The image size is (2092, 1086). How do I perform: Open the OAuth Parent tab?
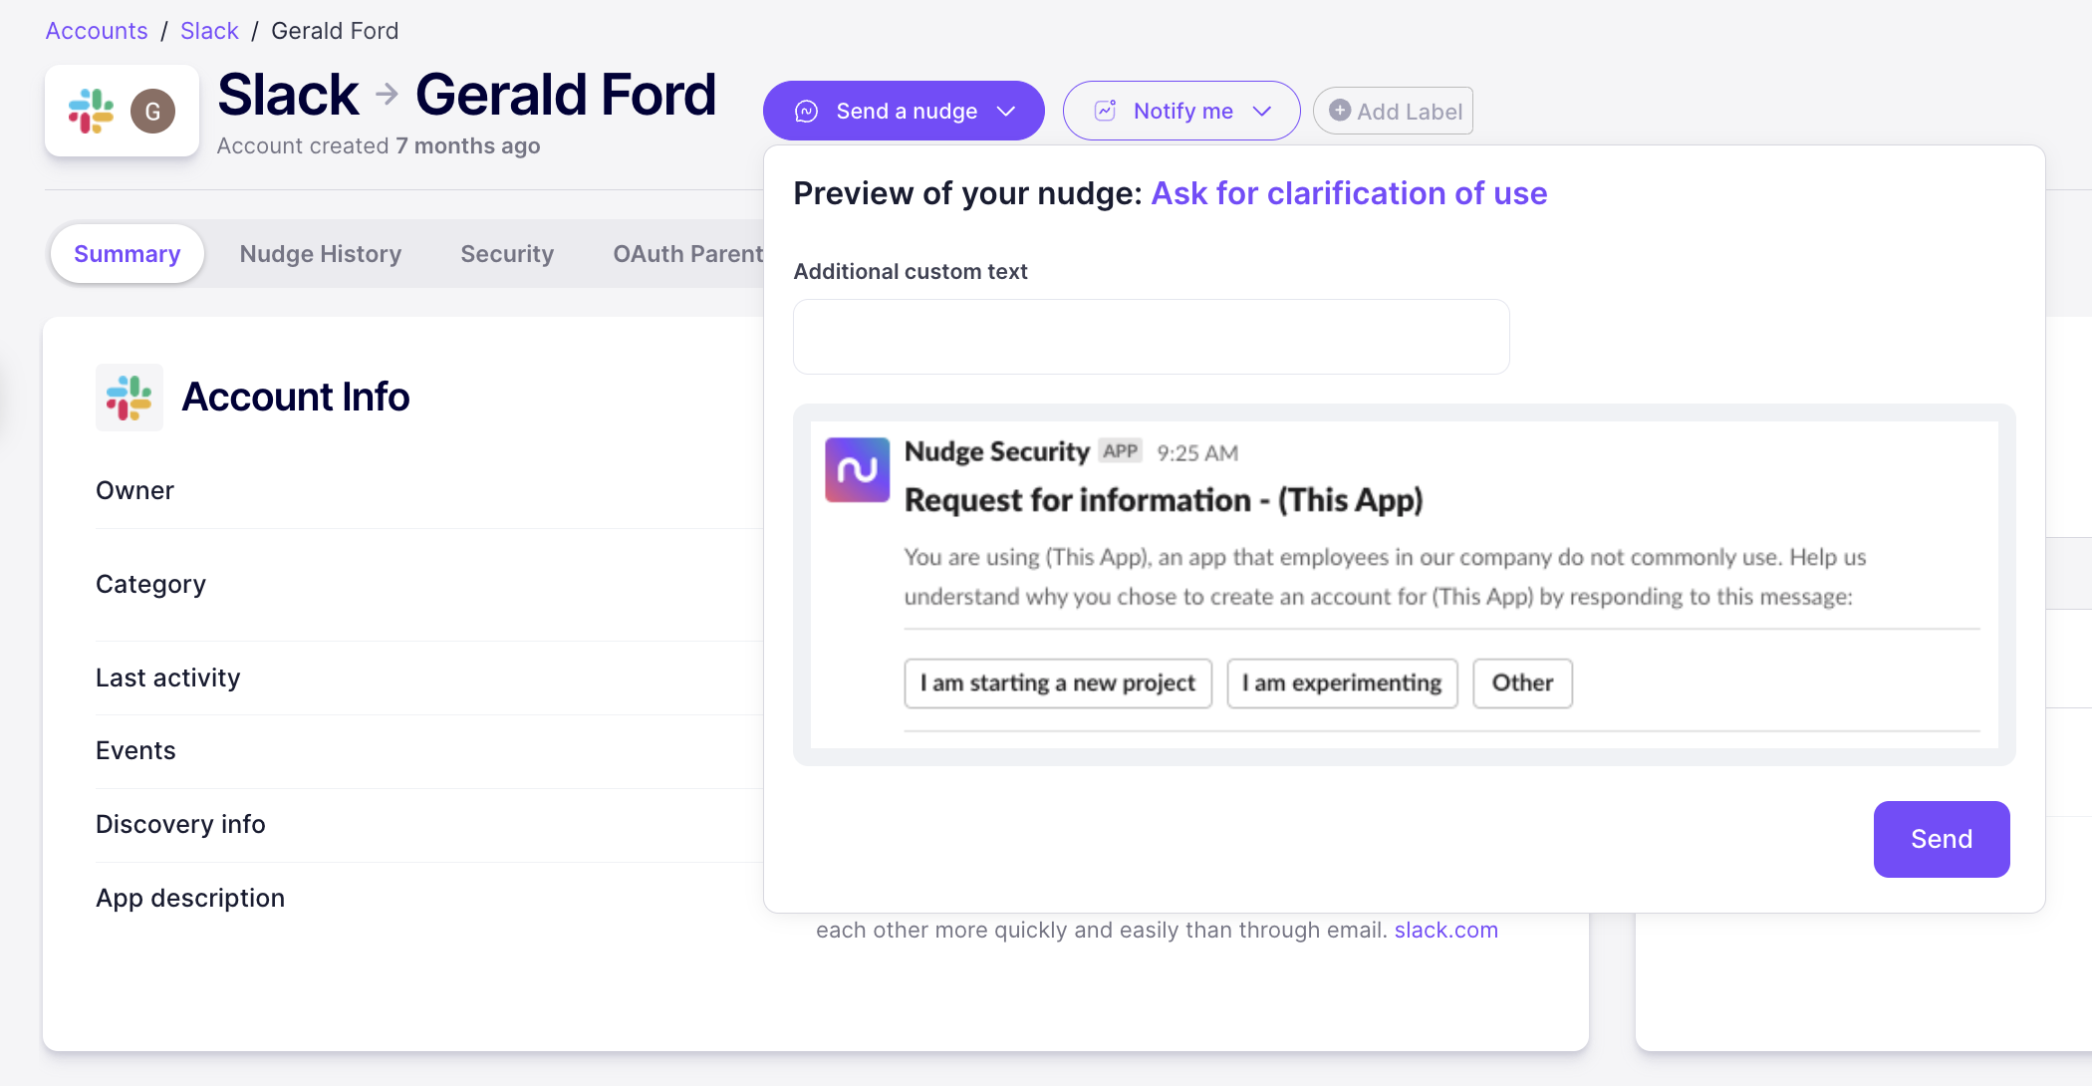pyautogui.click(x=687, y=254)
